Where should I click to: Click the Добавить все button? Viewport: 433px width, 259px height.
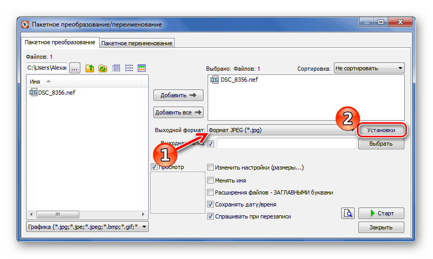(x=178, y=112)
